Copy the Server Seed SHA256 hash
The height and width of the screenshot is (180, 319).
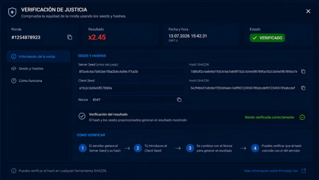click(303, 72)
